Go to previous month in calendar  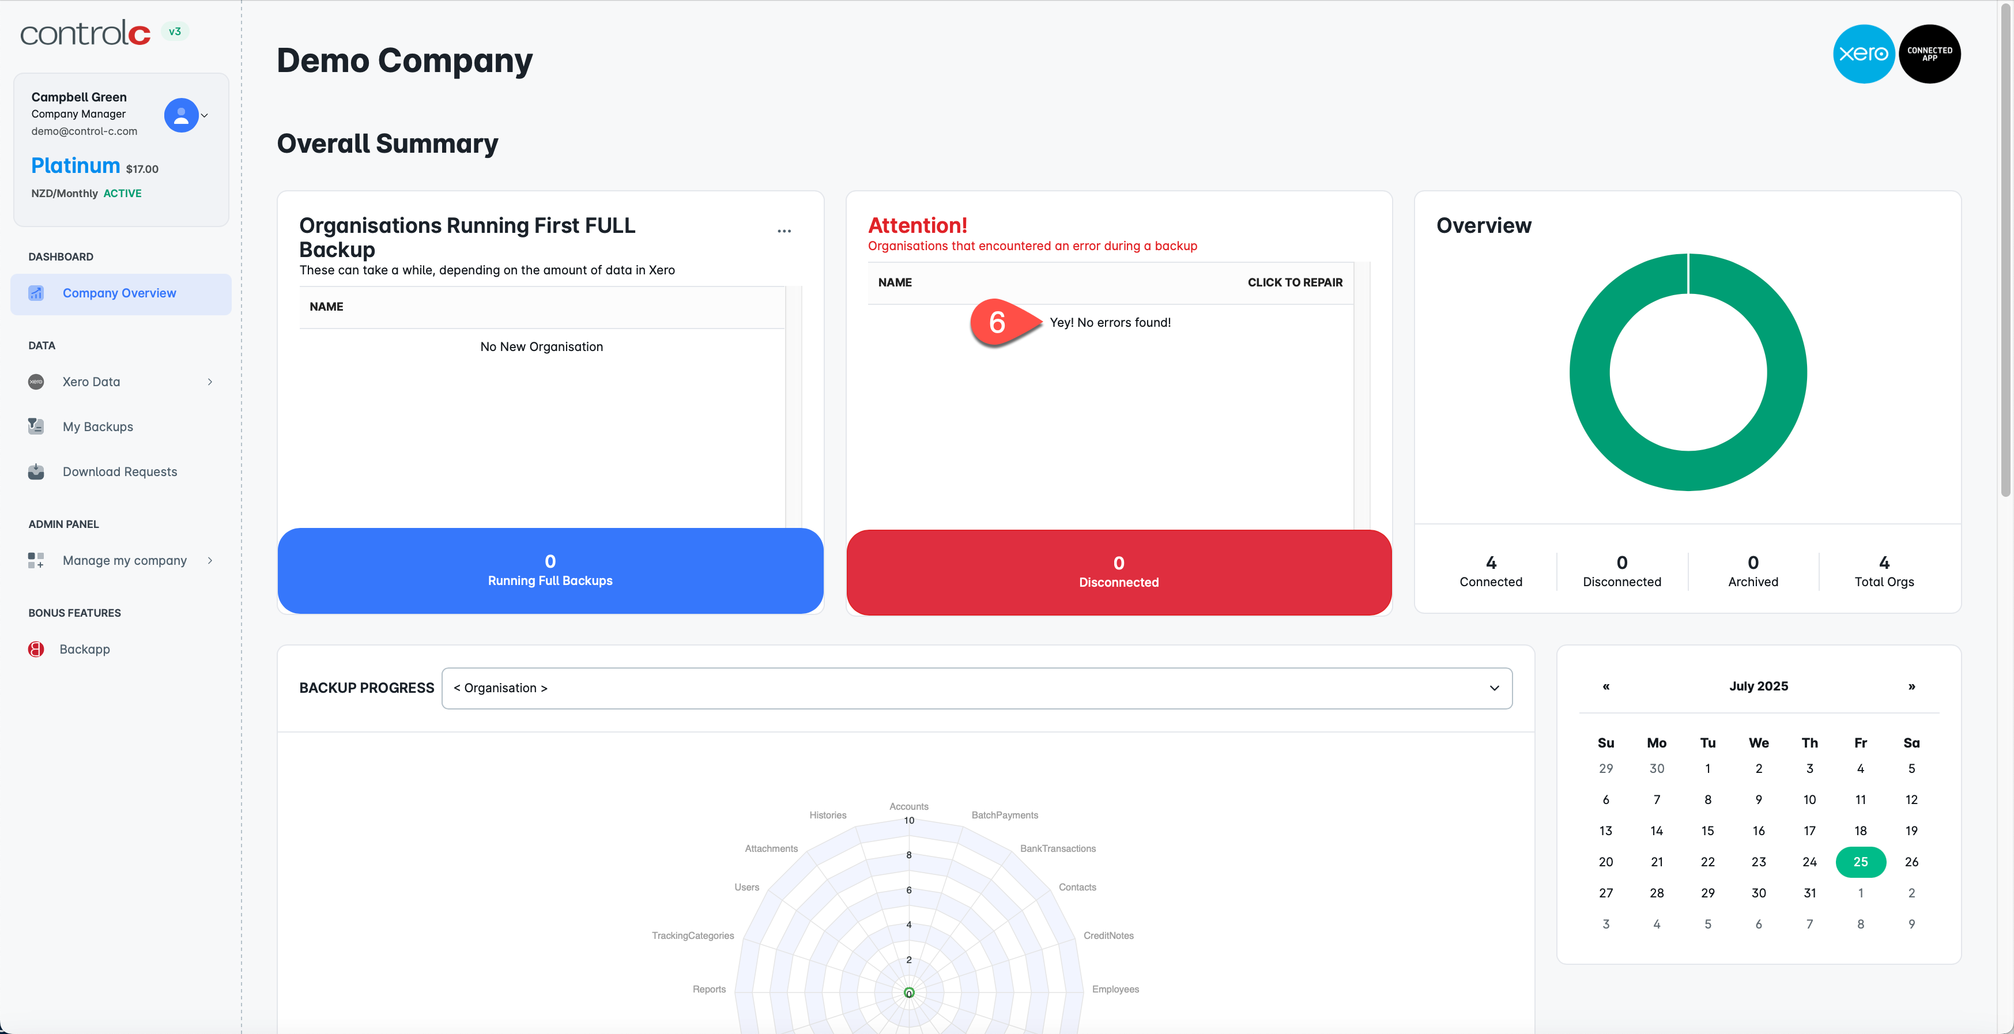[x=1606, y=687]
